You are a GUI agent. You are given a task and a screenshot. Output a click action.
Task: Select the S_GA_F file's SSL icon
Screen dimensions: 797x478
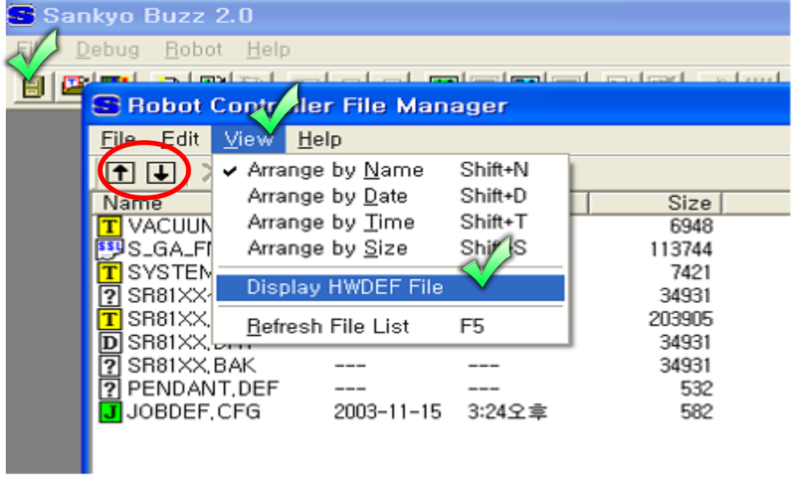(x=109, y=249)
